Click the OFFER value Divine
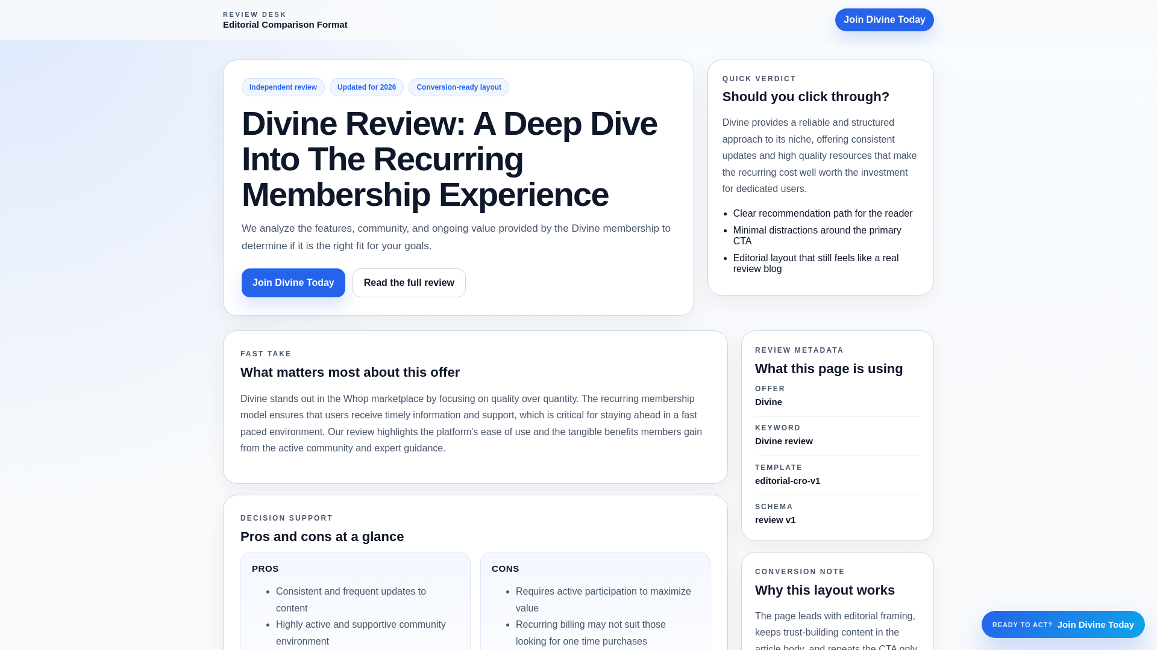Viewport: 1157px width, 650px height. click(768, 402)
